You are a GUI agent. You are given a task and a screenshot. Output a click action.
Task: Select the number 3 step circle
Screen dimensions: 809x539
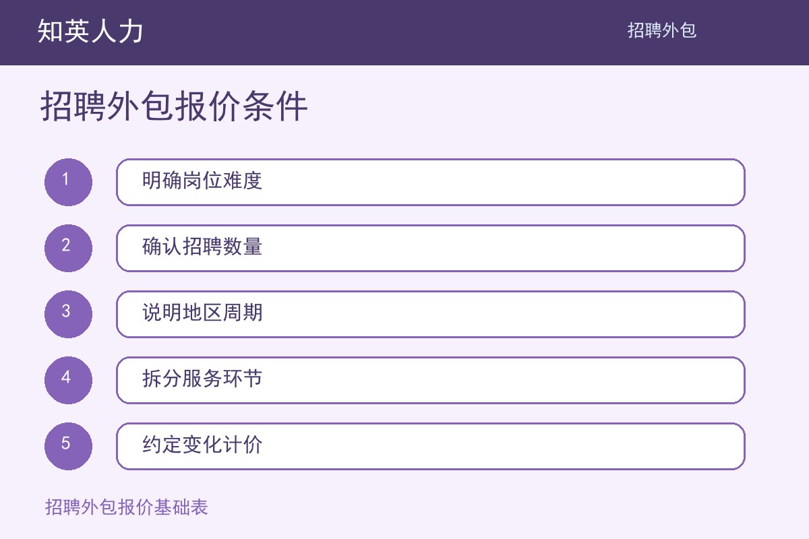(68, 314)
